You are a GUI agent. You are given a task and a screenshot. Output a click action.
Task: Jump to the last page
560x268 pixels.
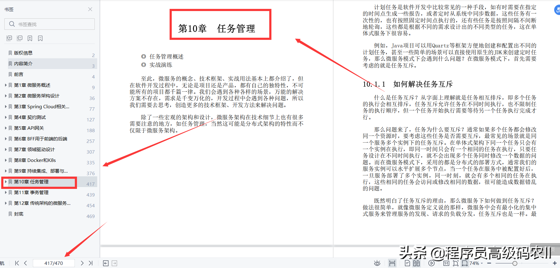tap(90, 263)
